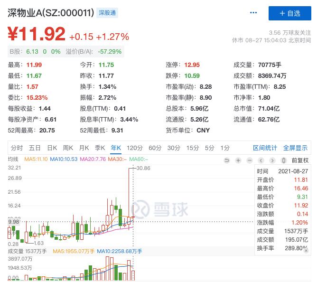This screenshot has width=317, height=282.
Task: Switch to the 60分 chart tab
Action: click(x=155, y=148)
